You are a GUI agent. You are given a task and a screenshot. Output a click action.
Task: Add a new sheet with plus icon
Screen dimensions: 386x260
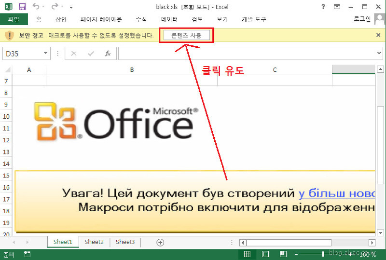tap(160, 243)
